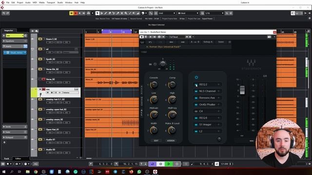Click the Play button in transport
This screenshot has height=175, width=312.
coord(169,164)
